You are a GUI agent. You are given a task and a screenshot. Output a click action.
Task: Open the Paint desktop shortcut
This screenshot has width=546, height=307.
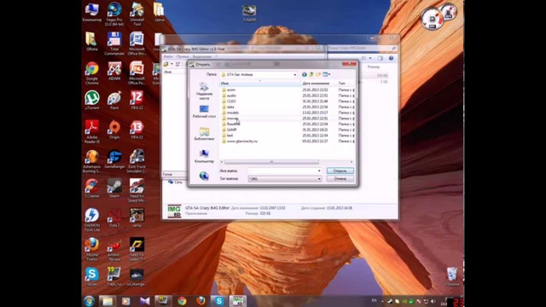coord(114,101)
